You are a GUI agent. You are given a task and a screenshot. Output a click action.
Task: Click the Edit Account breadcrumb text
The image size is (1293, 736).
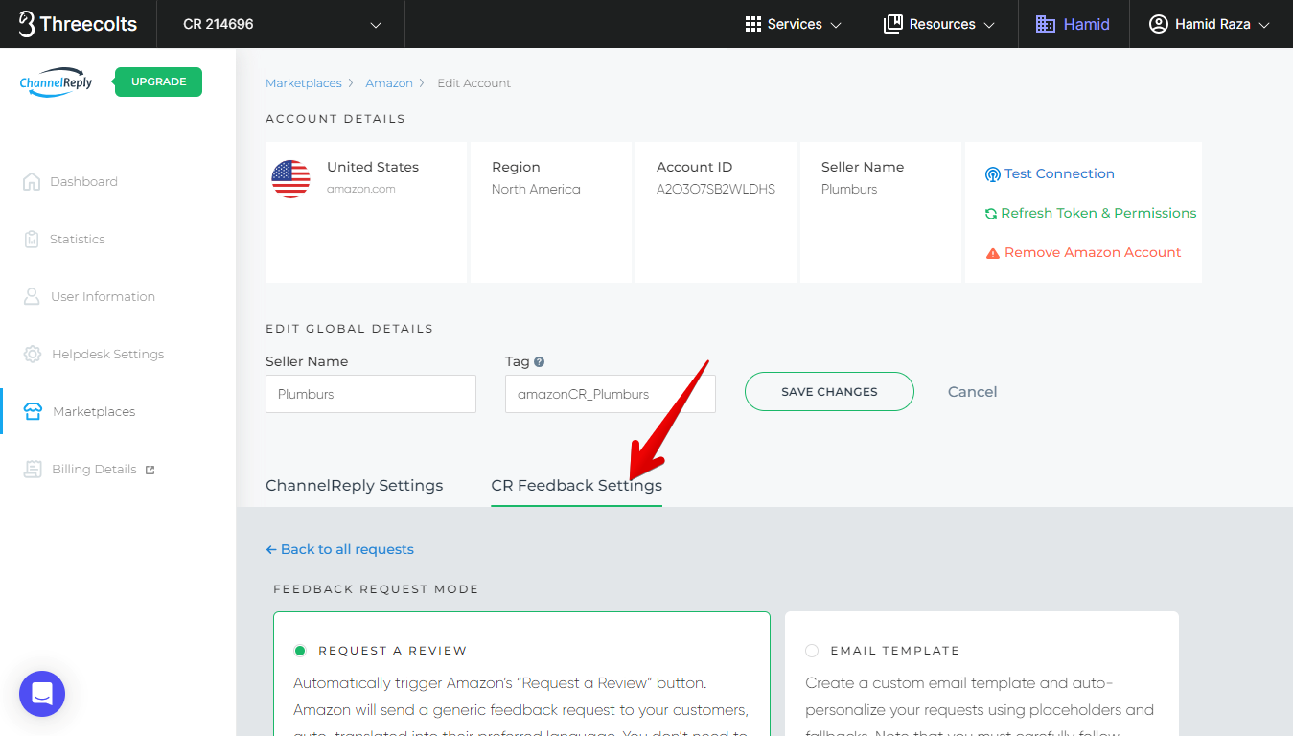[473, 83]
